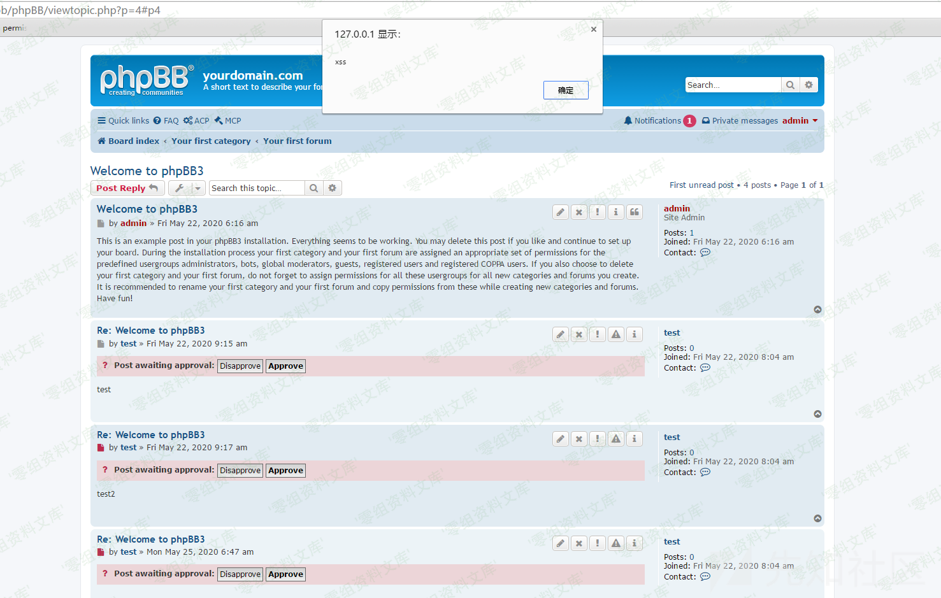Jump to top arrow in admin's post
The width and height of the screenshot is (941, 598).
tap(817, 310)
